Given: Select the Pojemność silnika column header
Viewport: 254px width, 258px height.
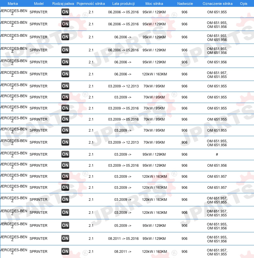Looking at the screenshot, I should pos(91,4).
